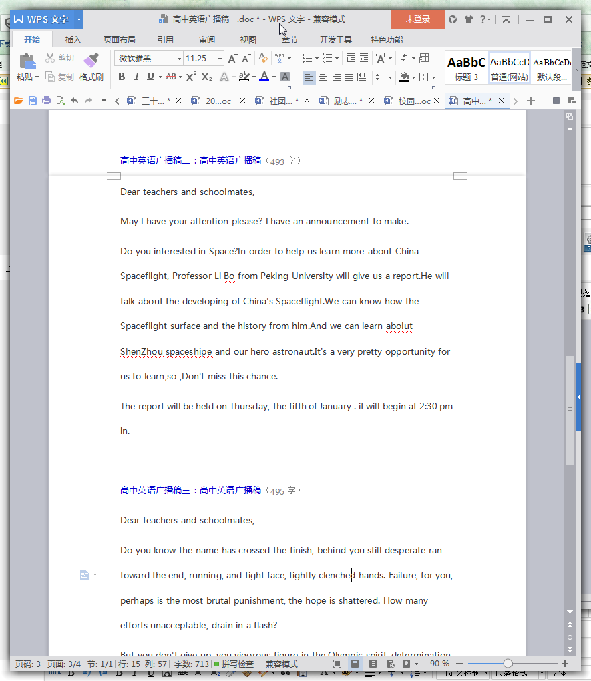Add new document tab with plus button
The width and height of the screenshot is (591, 681).
531,101
